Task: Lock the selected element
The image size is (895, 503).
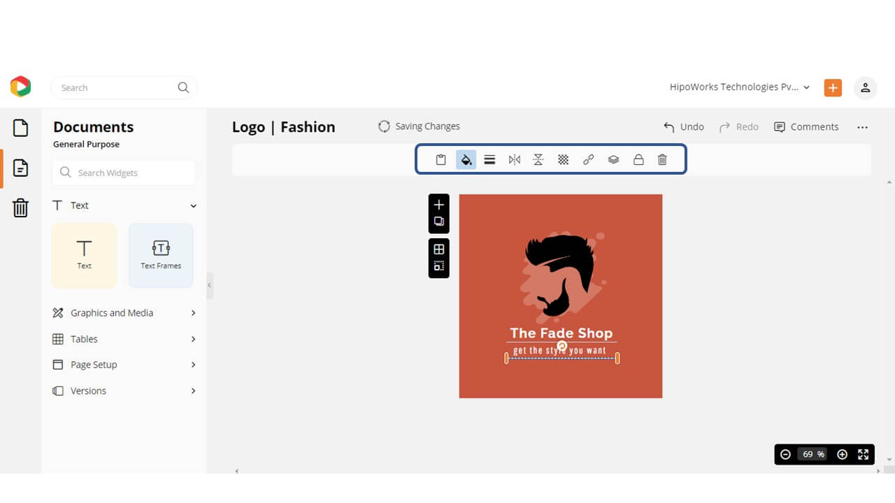Action: [x=638, y=159]
